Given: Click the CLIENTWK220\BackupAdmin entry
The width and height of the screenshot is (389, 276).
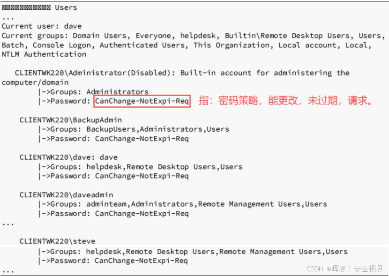Looking at the screenshot, I should (71, 120).
